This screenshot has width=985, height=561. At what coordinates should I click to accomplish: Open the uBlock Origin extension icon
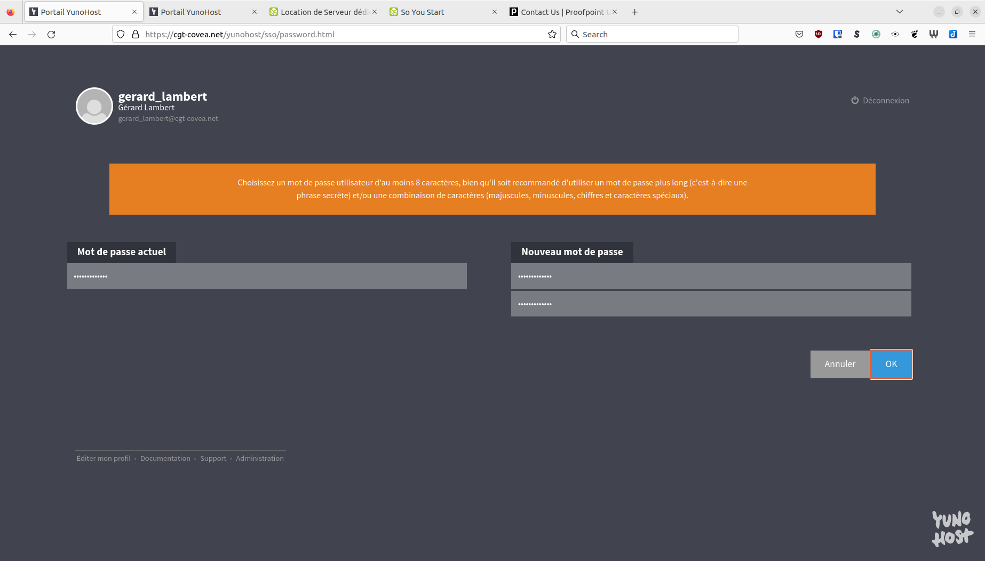tap(818, 35)
